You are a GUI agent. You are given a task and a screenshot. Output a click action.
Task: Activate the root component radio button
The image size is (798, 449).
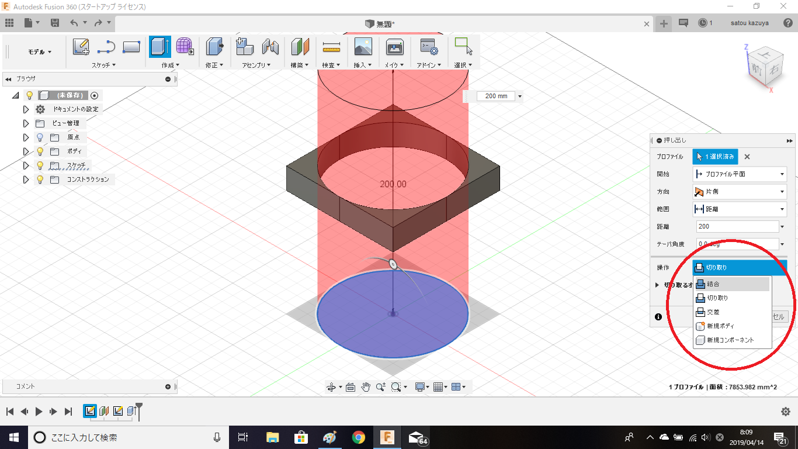[95, 95]
